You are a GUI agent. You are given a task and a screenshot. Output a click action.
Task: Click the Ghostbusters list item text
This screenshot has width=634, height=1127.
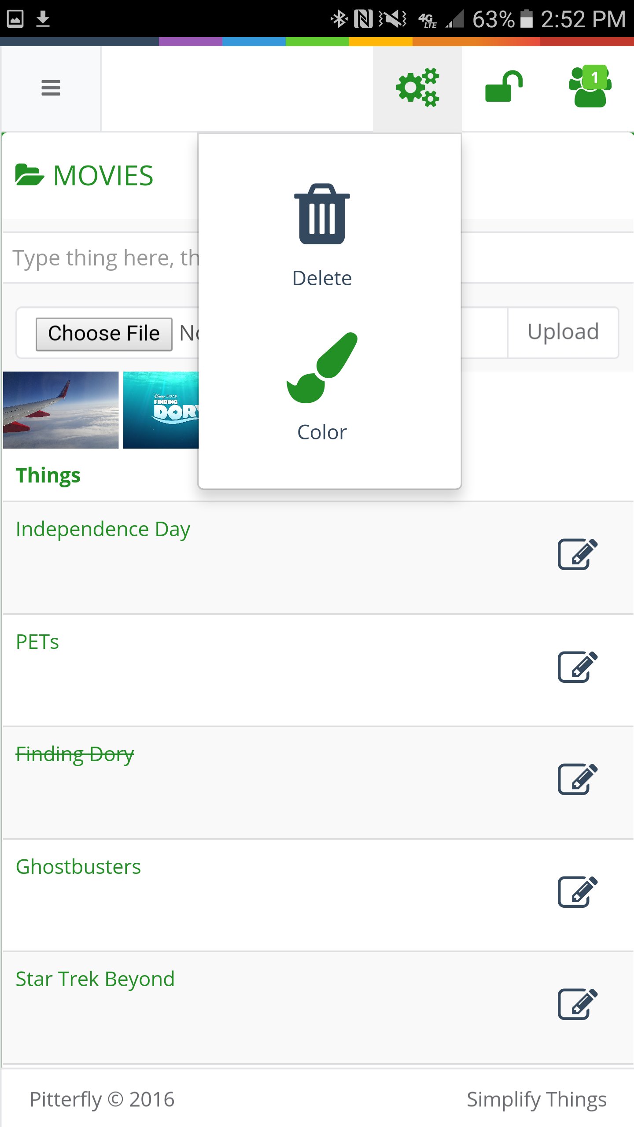click(x=78, y=867)
